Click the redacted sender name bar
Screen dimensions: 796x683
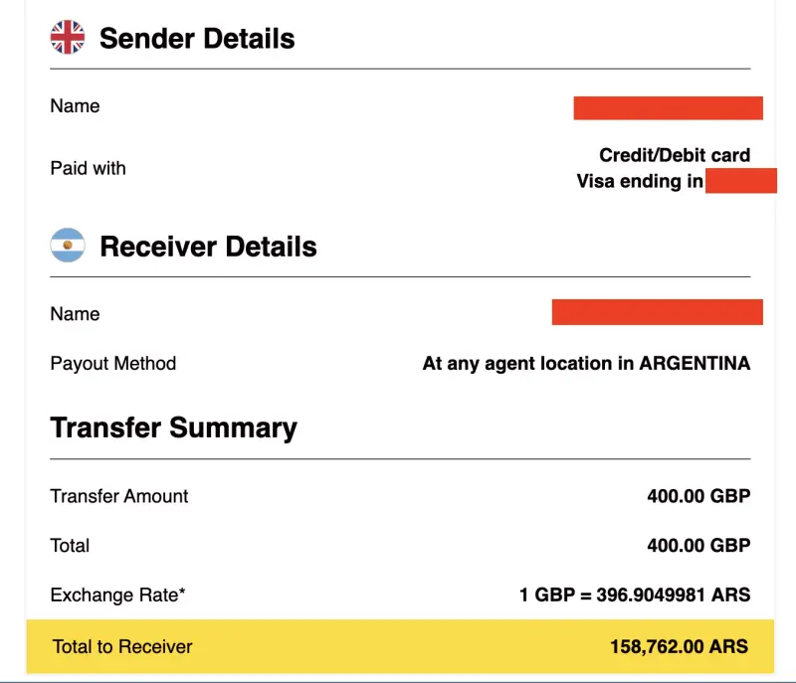[668, 108]
